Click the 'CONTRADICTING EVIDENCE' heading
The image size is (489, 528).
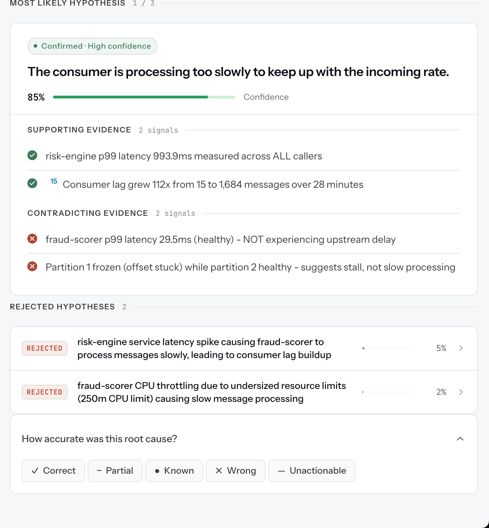[x=88, y=213]
